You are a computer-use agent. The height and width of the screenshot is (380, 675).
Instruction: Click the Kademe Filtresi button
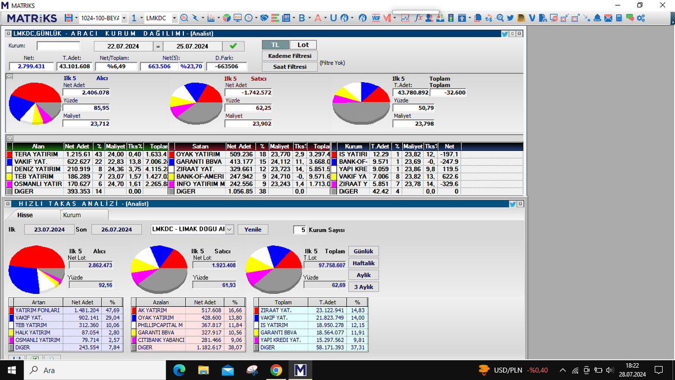[x=290, y=56]
